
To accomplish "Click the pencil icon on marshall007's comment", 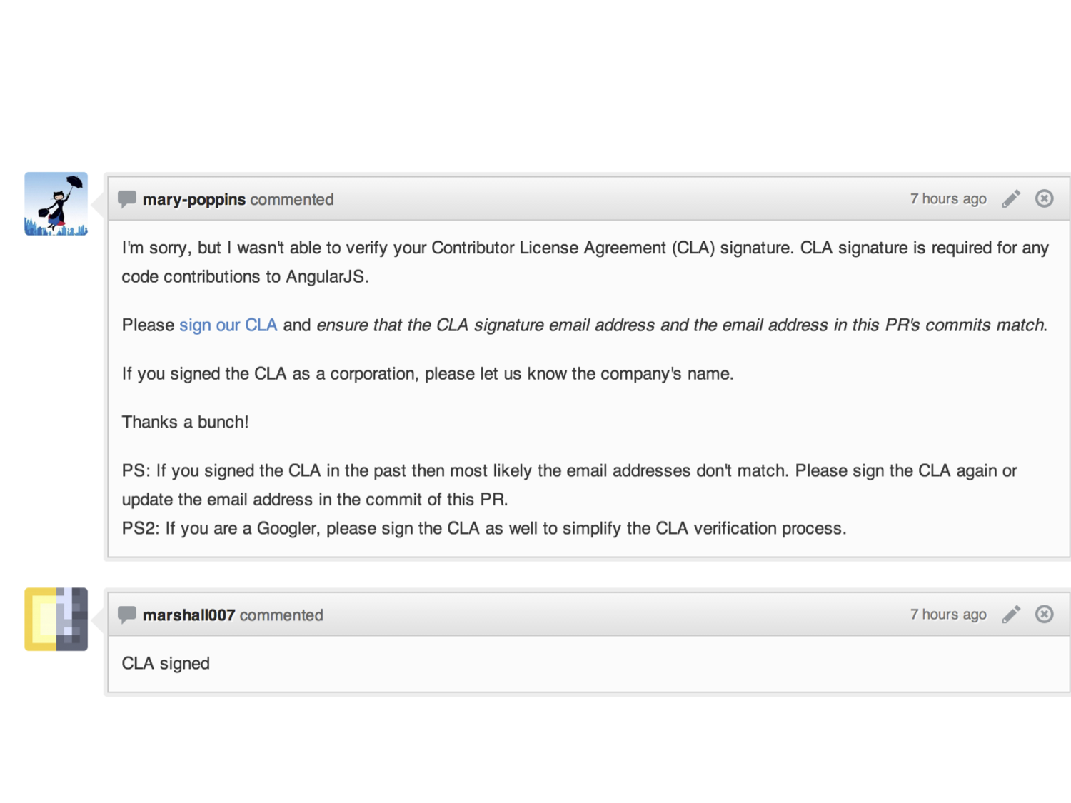I will click(x=1011, y=614).
